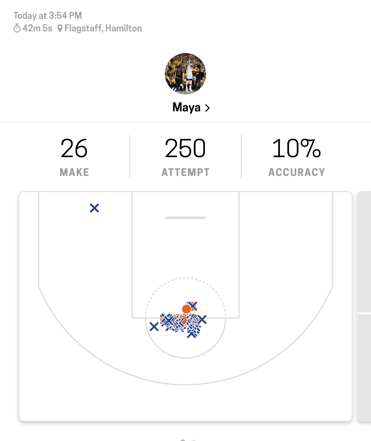
Task: Click the miss X touching the top orange dot
Action: point(193,306)
